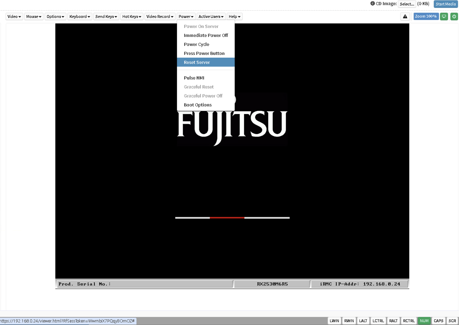Click the Start Media button

(x=446, y=4)
